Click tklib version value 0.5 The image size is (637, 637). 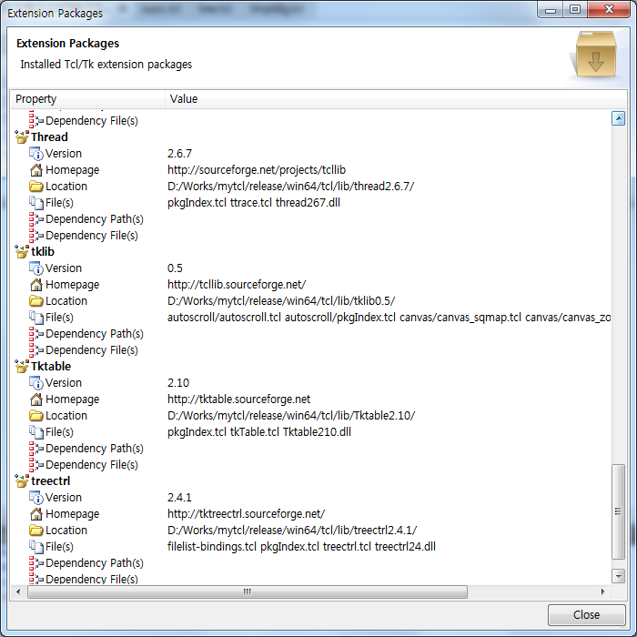175,268
